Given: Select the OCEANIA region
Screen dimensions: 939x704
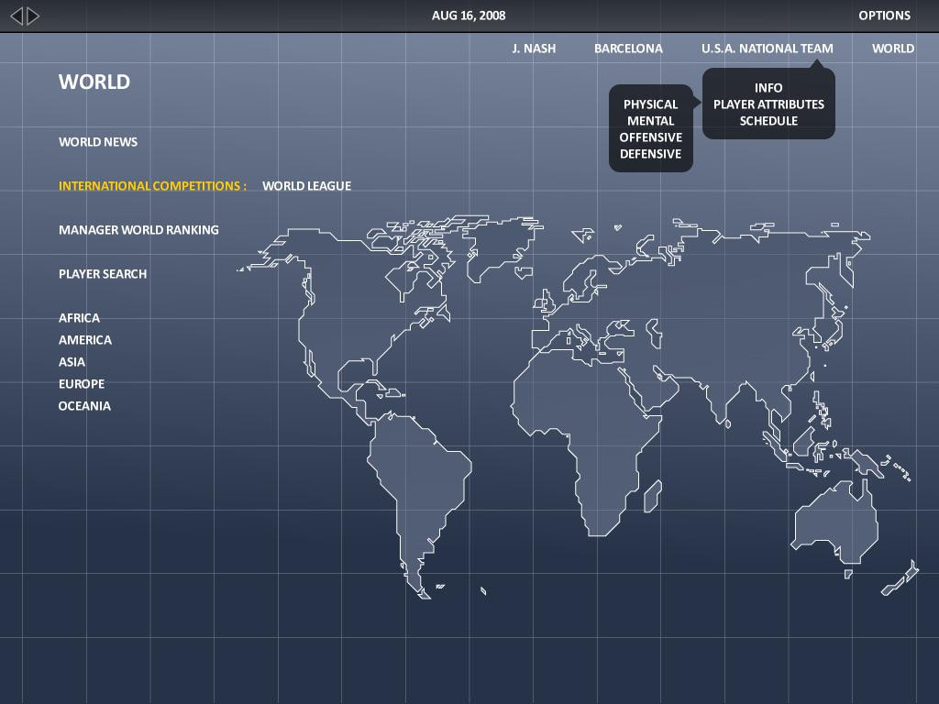Looking at the screenshot, I should (84, 405).
